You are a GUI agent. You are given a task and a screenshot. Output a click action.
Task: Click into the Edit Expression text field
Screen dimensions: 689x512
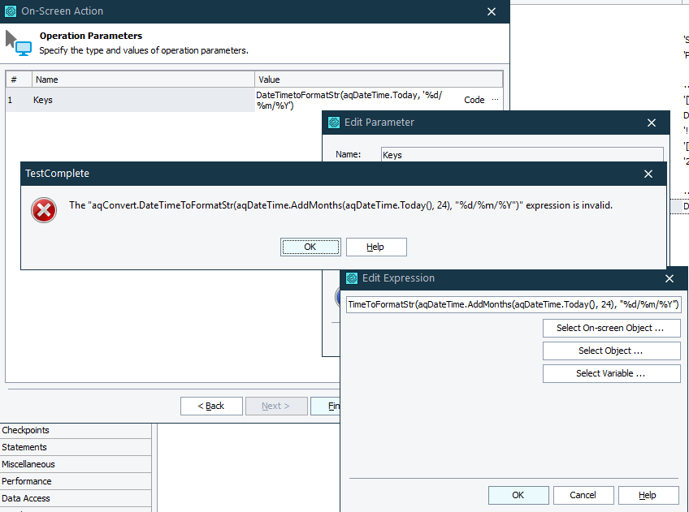pos(513,304)
